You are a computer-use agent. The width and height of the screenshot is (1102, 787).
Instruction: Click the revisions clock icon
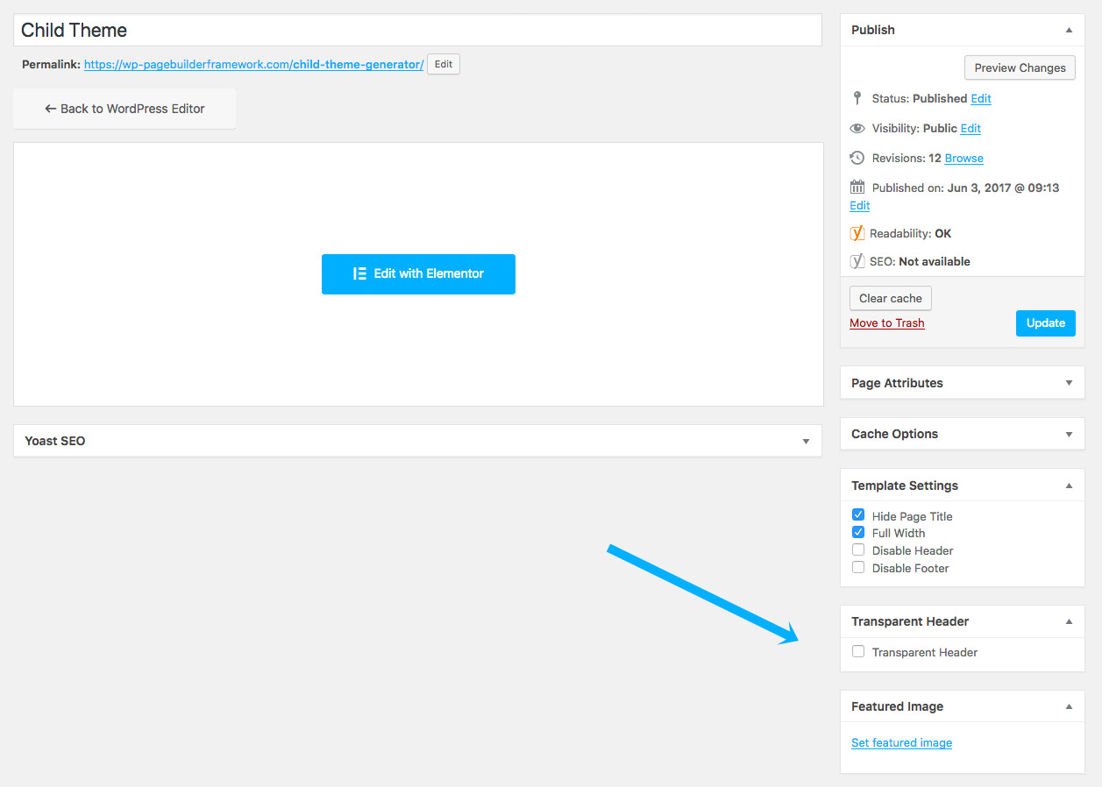[x=857, y=158]
